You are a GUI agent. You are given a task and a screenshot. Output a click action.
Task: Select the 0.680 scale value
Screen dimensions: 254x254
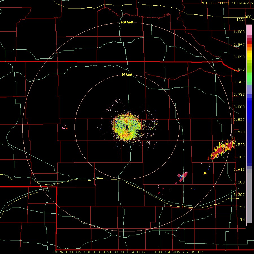(239, 107)
